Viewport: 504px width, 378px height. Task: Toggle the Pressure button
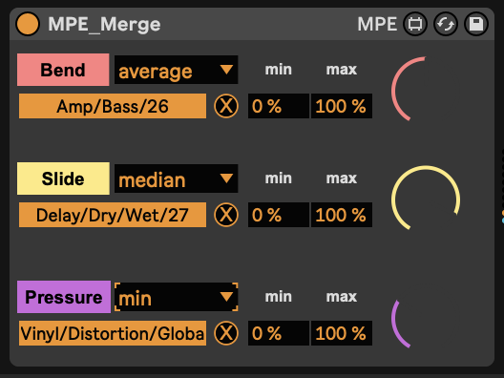(x=64, y=297)
